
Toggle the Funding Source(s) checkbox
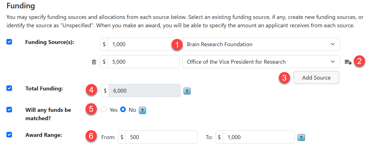click(9, 42)
